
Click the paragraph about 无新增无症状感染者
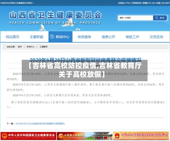tap(62, 95)
